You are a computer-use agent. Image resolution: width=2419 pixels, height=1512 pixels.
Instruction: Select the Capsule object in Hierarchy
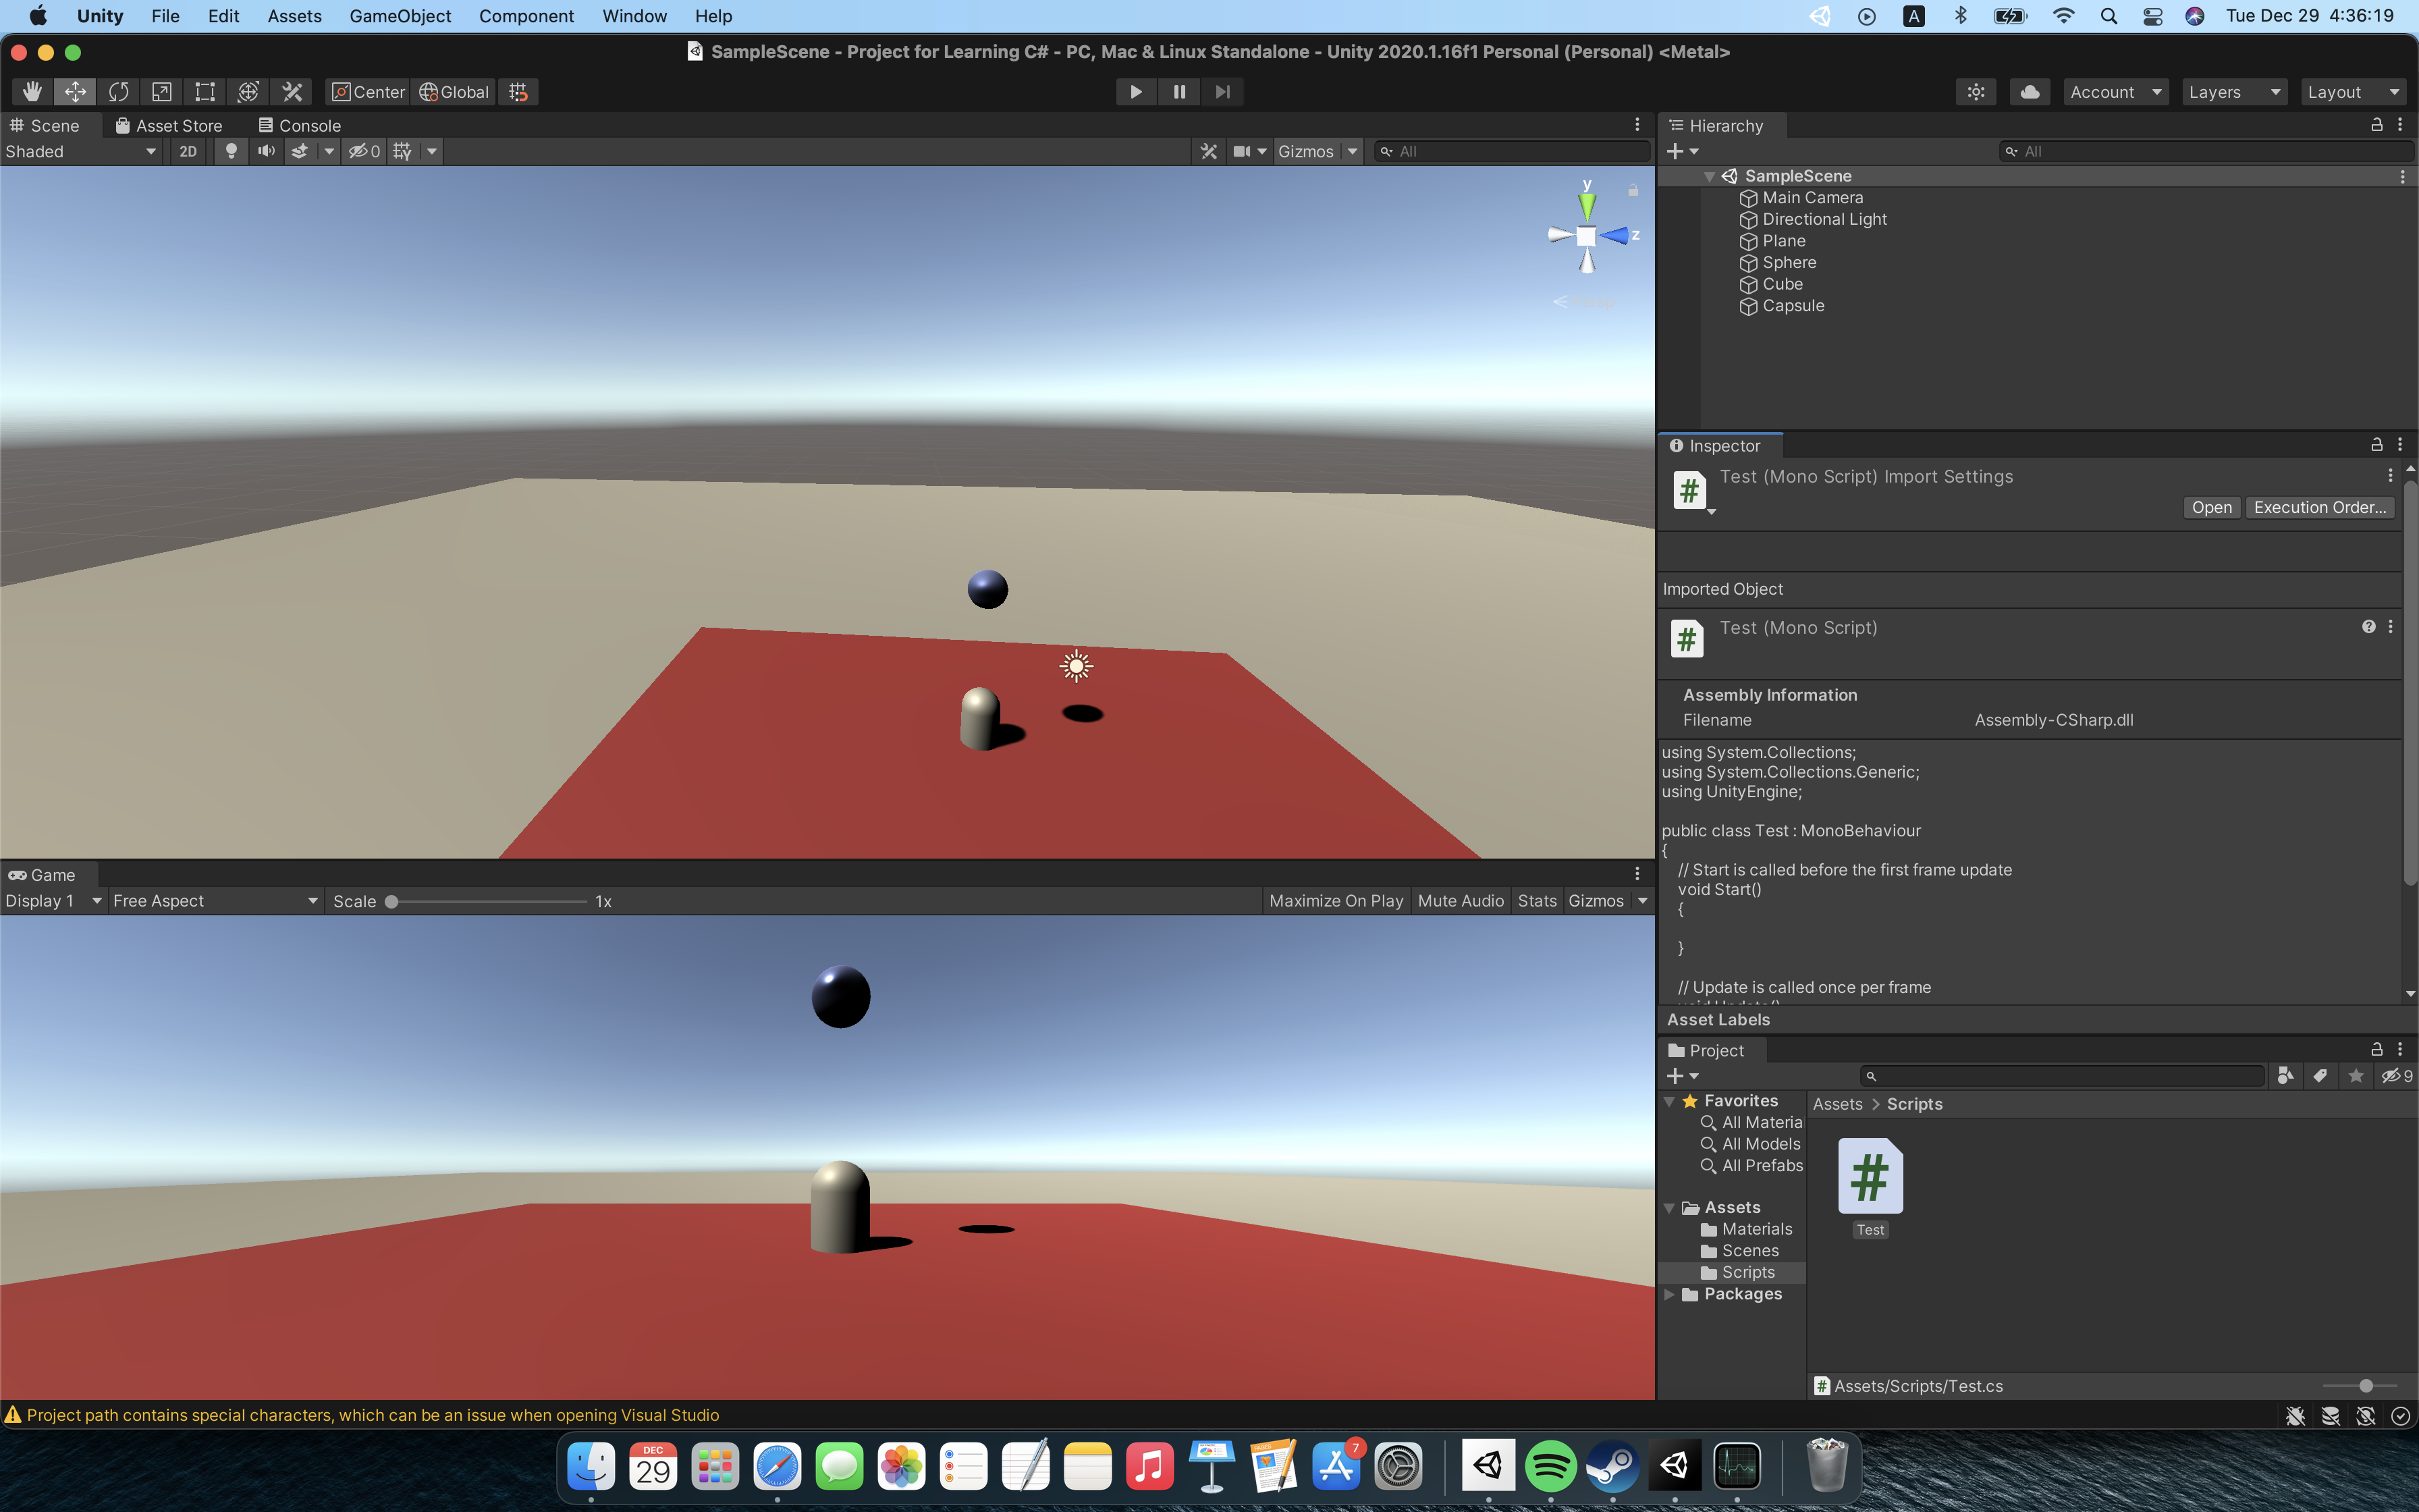point(1792,306)
